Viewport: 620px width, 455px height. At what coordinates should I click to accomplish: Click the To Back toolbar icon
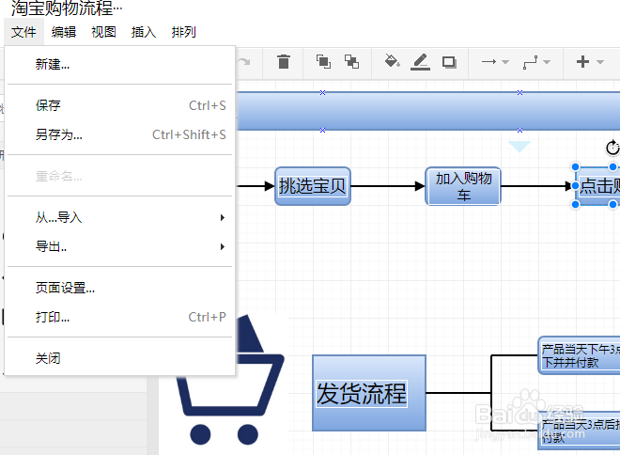(351, 62)
